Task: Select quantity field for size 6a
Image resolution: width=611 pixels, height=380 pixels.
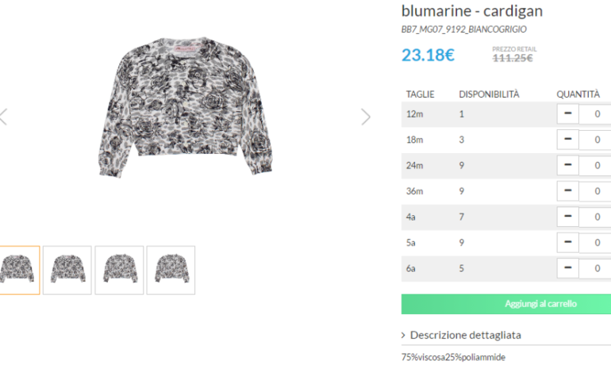Action: 596,269
